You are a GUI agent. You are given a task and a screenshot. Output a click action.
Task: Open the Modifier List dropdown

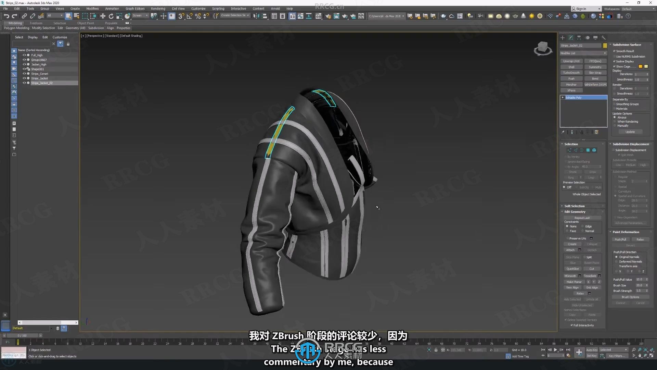click(x=583, y=53)
